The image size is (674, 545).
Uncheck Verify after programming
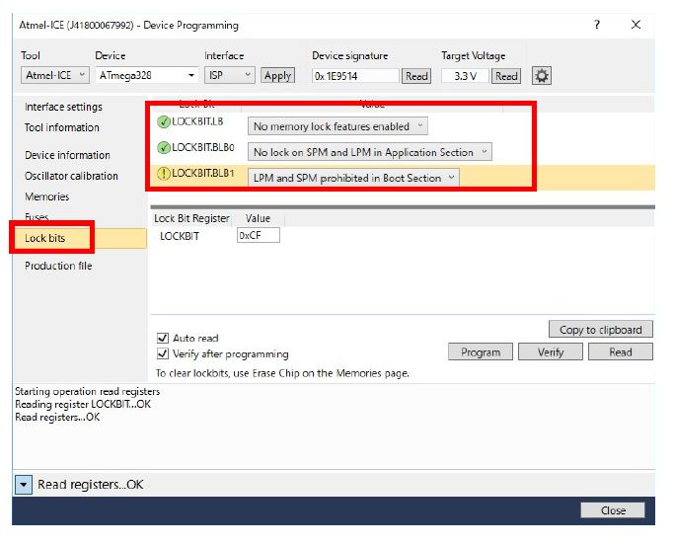[x=163, y=353]
